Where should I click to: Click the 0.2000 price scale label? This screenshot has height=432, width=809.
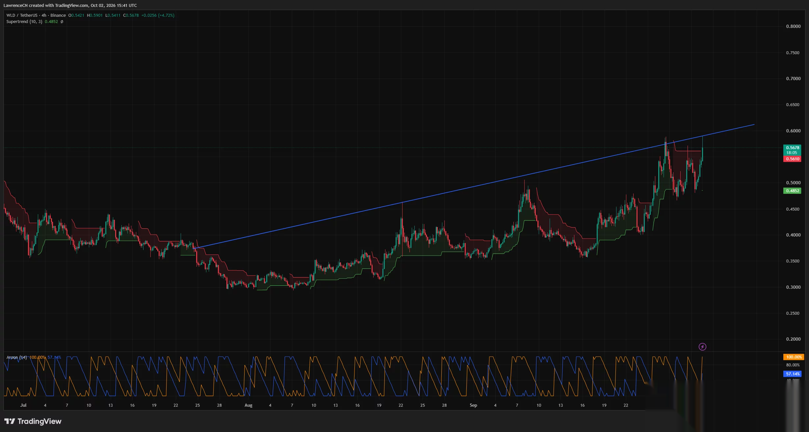point(793,339)
